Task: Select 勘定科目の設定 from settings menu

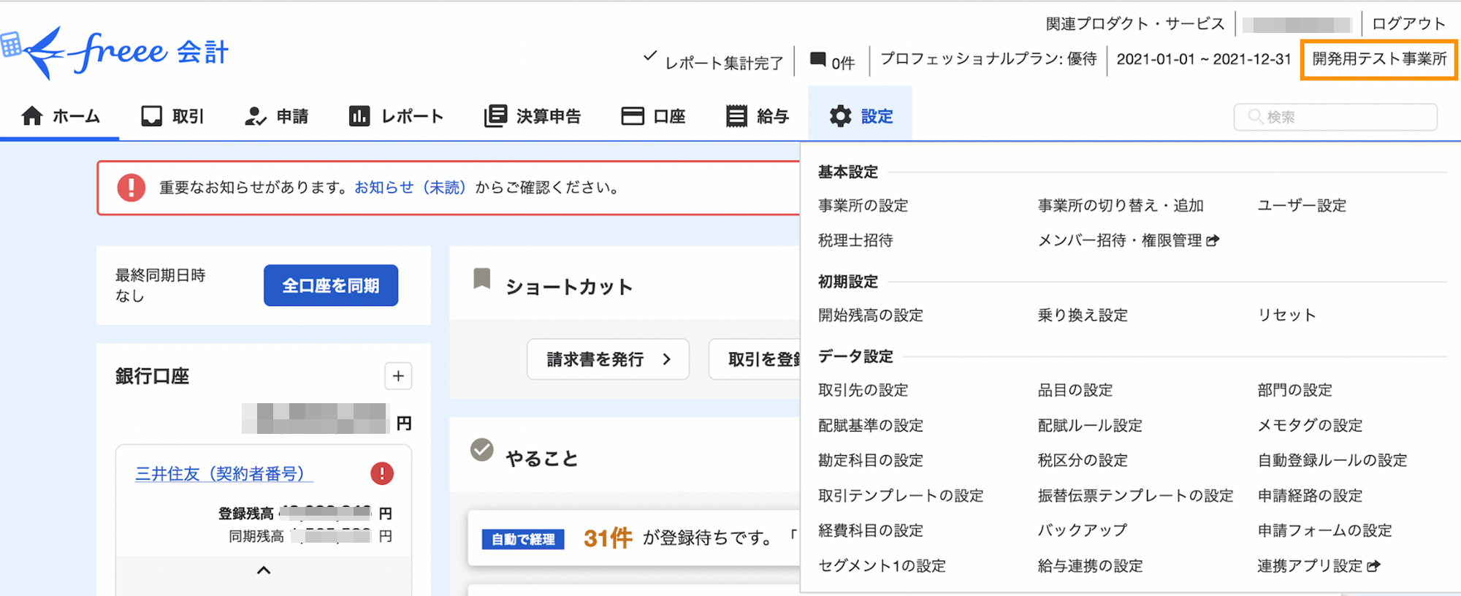Action: coord(870,460)
